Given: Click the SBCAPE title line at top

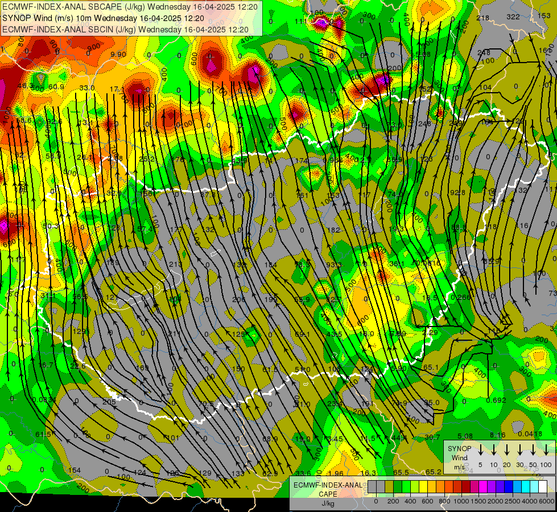Looking at the screenshot, I should pos(130,7).
